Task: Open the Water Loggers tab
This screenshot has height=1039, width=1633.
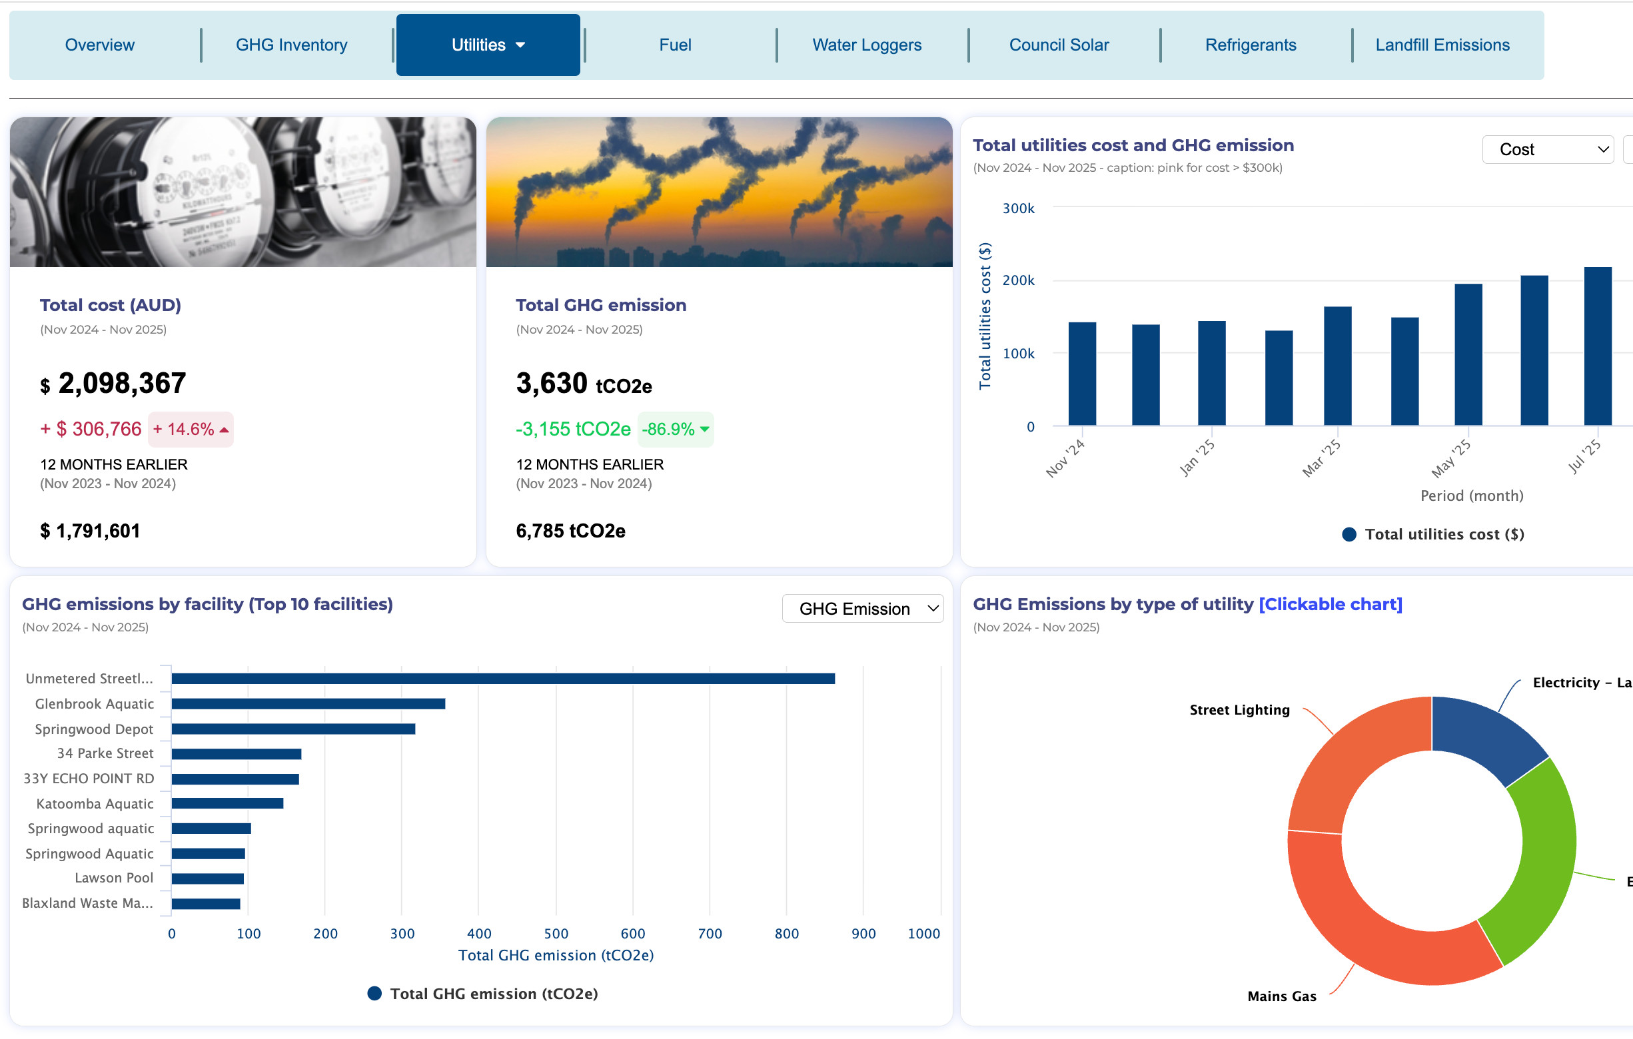Action: [866, 45]
